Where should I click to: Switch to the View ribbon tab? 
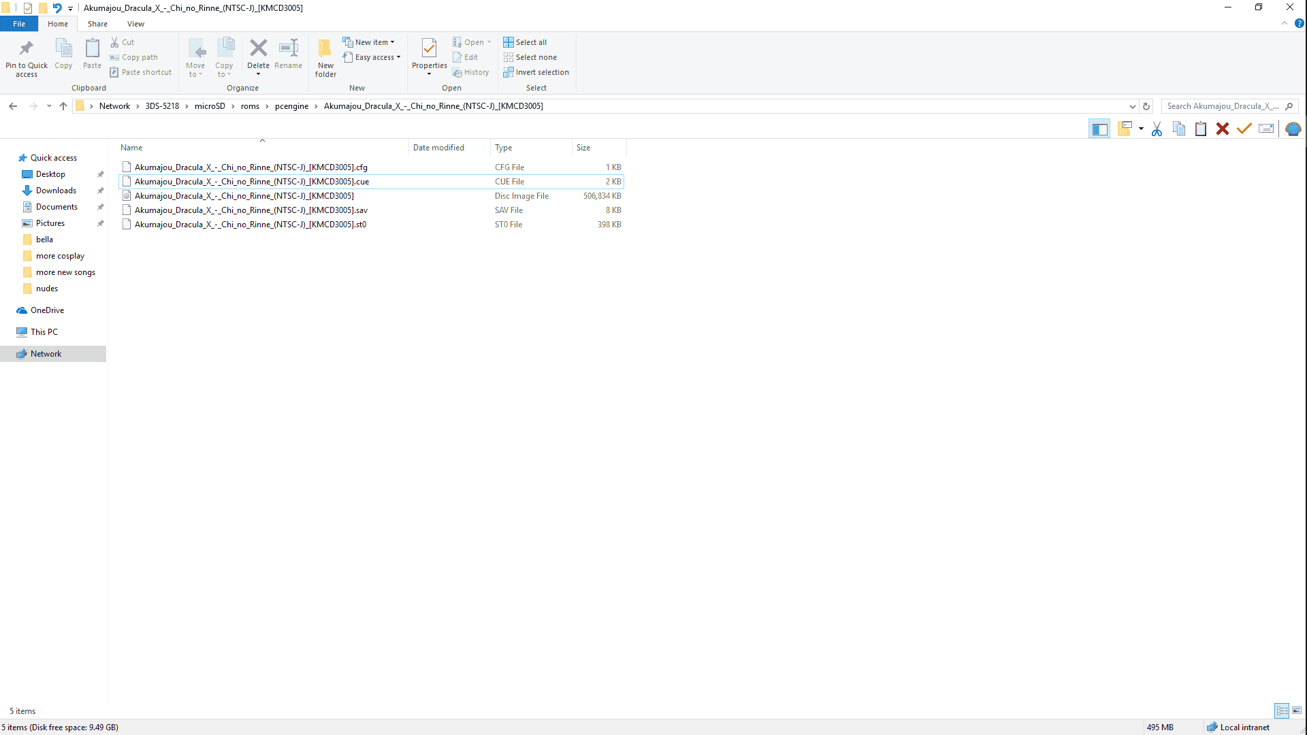point(135,24)
